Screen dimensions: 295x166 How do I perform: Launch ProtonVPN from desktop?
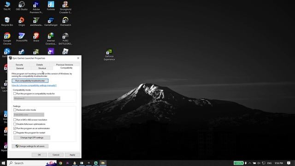(22, 37)
